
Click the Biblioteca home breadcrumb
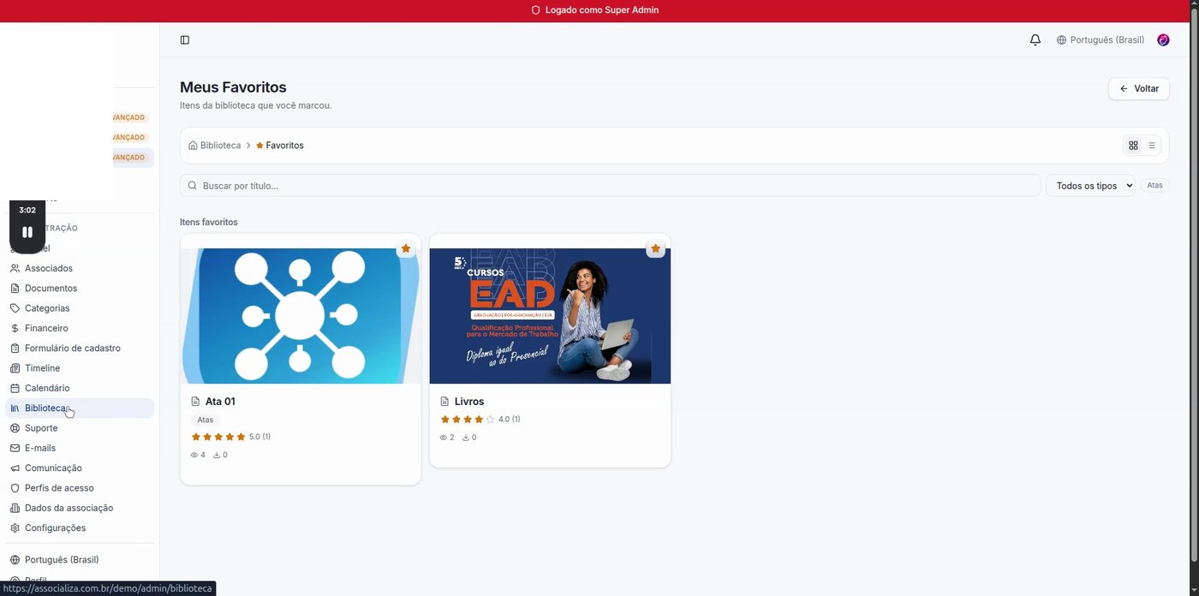[215, 146]
